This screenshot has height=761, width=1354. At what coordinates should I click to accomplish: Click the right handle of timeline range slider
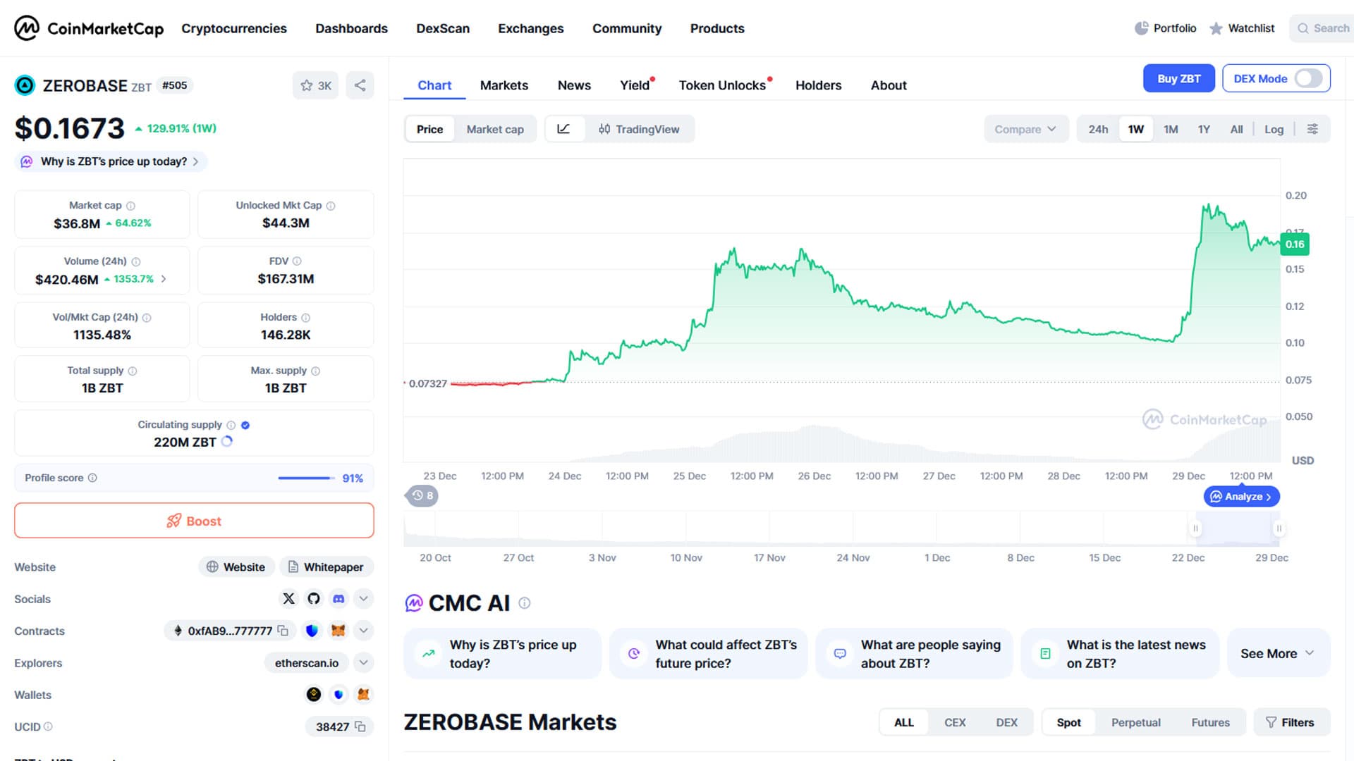pos(1279,528)
